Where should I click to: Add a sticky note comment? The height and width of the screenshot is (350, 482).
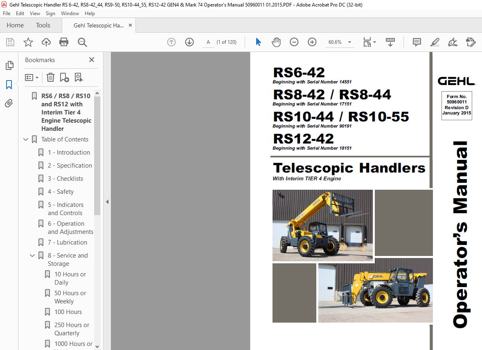pyautogui.click(x=417, y=42)
